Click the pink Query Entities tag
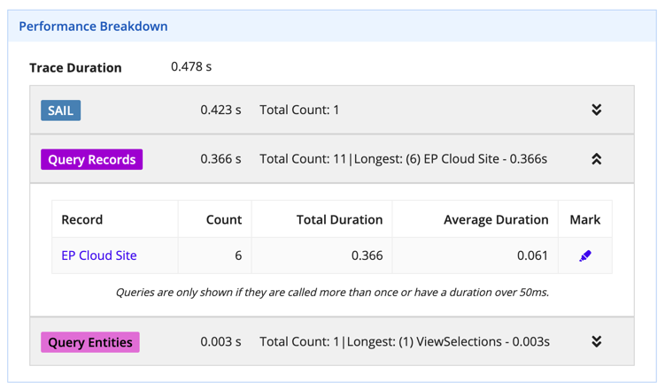This screenshot has height=389, width=665. point(90,342)
